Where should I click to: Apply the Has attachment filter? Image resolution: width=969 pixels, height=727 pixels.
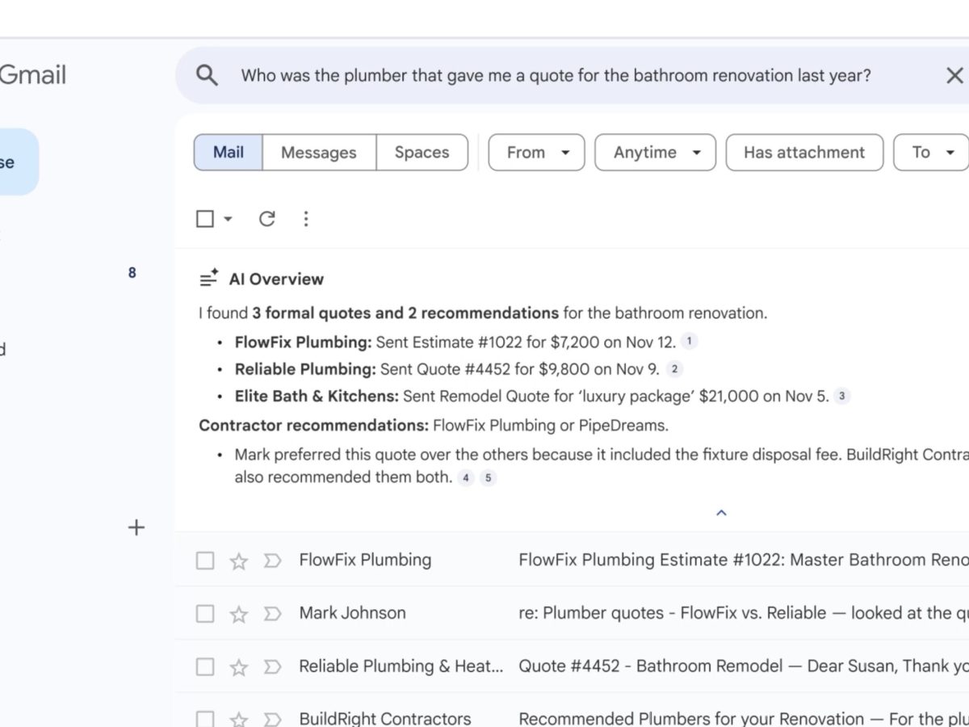[803, 153]
